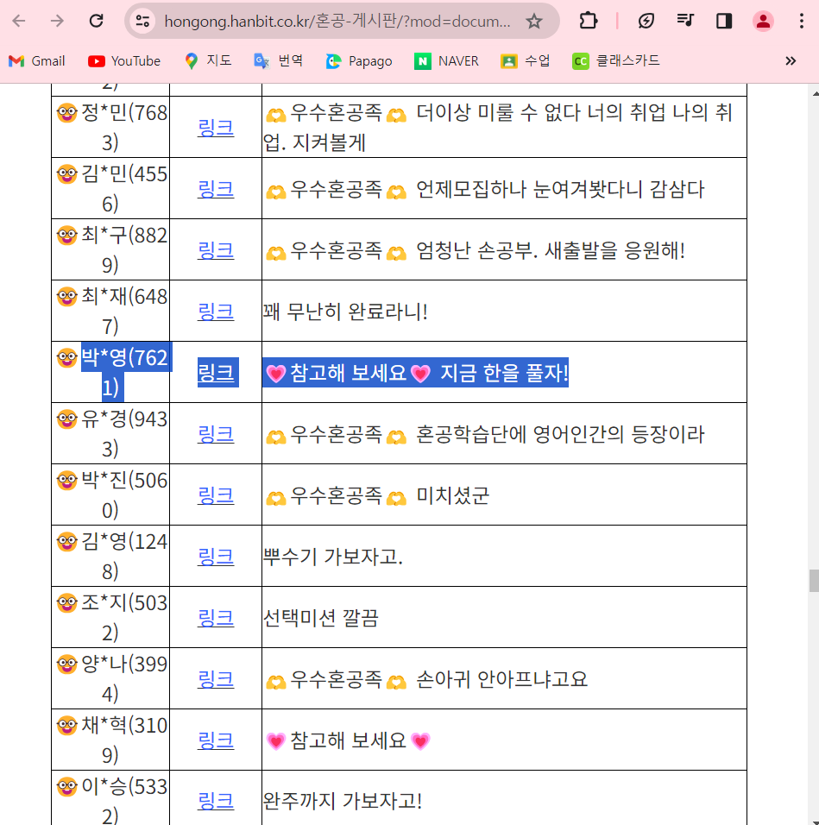Viewport: 819px width, 825px height.
Task: Open the 링크 for 정*민(7683)
Action: [216, 128]
